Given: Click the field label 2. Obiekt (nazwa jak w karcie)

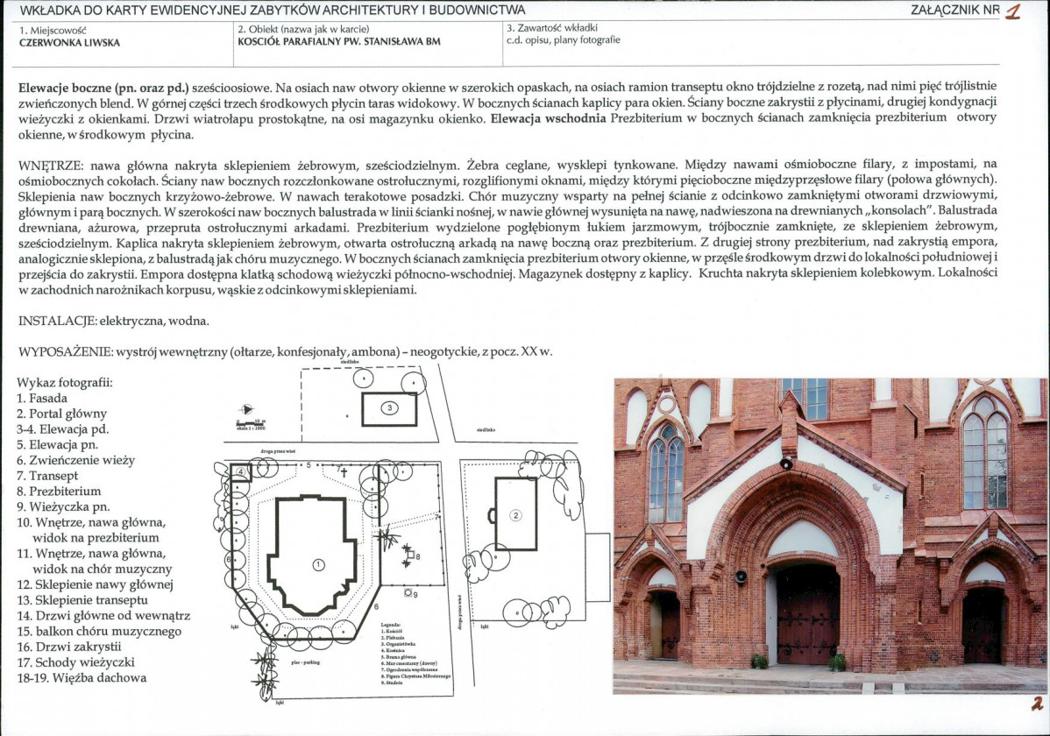Looking at the screenshot, I should [x=303, y=29].
